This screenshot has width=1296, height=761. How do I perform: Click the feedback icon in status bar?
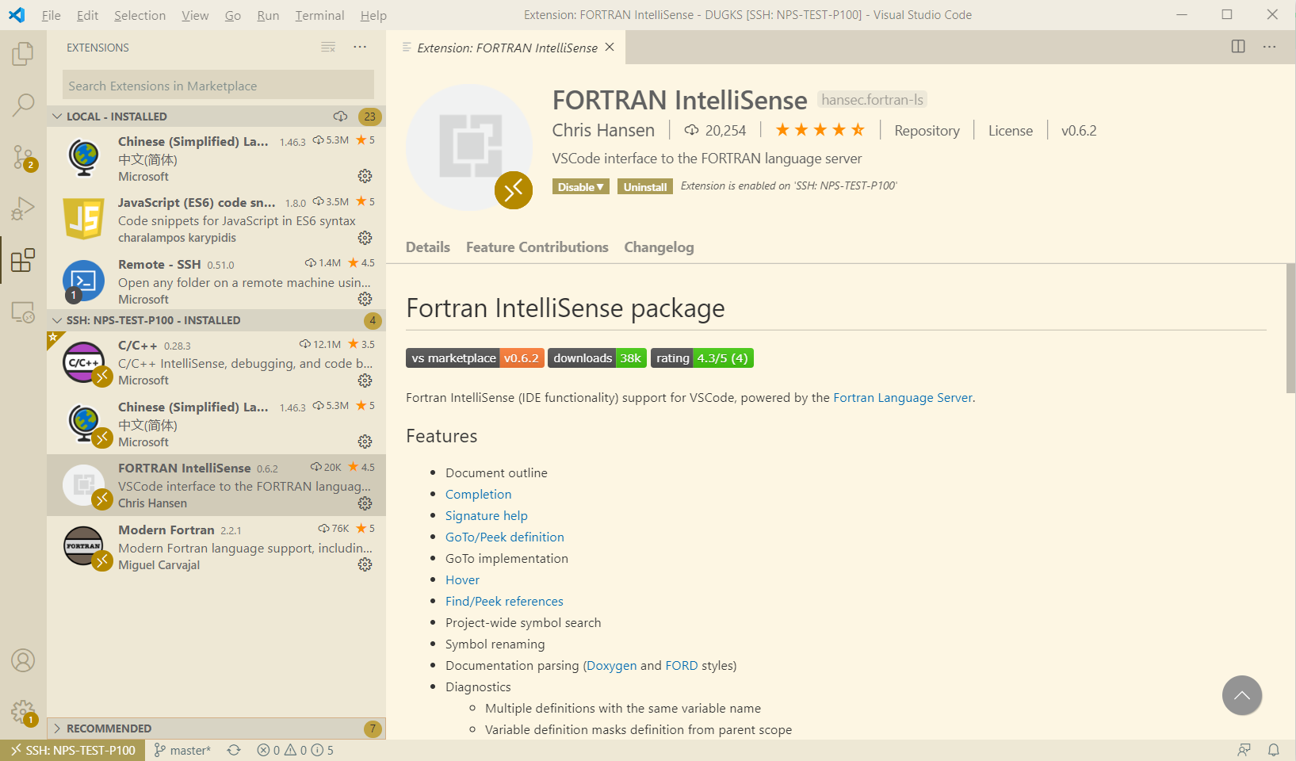coord(1244,750)
